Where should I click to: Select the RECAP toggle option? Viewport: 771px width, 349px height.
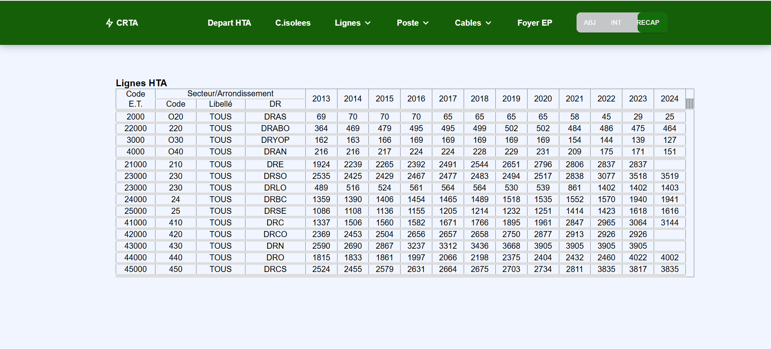click(x=649, y=23)
